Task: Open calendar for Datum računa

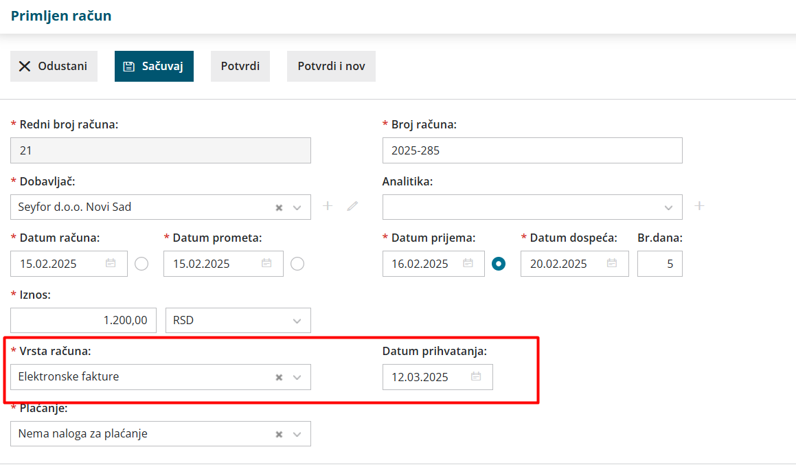Action: (111, 264)
